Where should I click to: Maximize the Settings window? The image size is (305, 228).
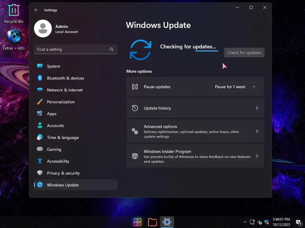tap(251, 7)
